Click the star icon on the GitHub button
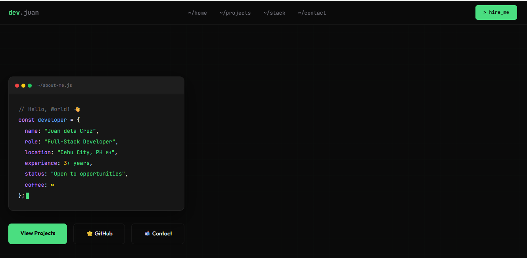This screenshot has height=258, width=527. [x=89, y=233]
